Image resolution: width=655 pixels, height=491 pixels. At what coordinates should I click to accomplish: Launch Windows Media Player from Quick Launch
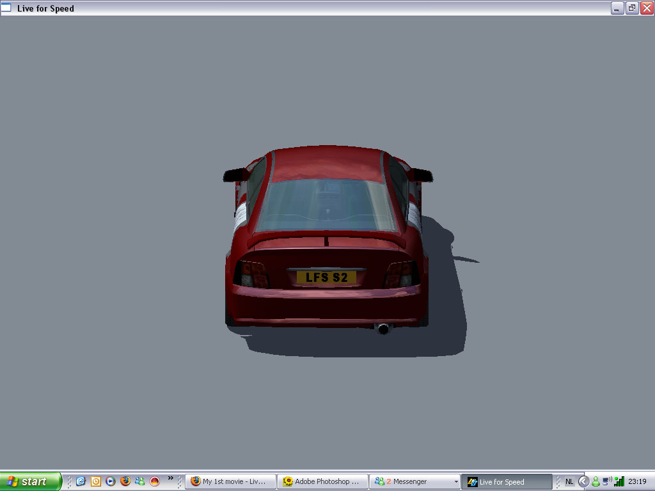[110, 481]
